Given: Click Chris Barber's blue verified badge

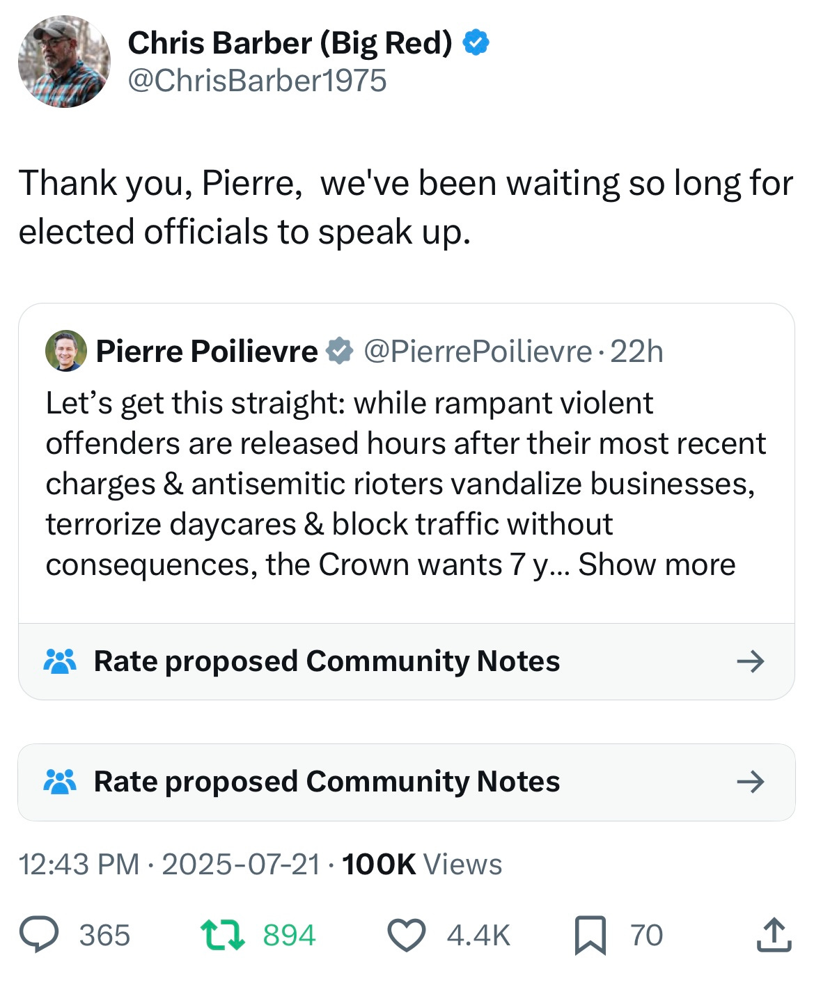Looking at the screenshot, I should 476,43.
